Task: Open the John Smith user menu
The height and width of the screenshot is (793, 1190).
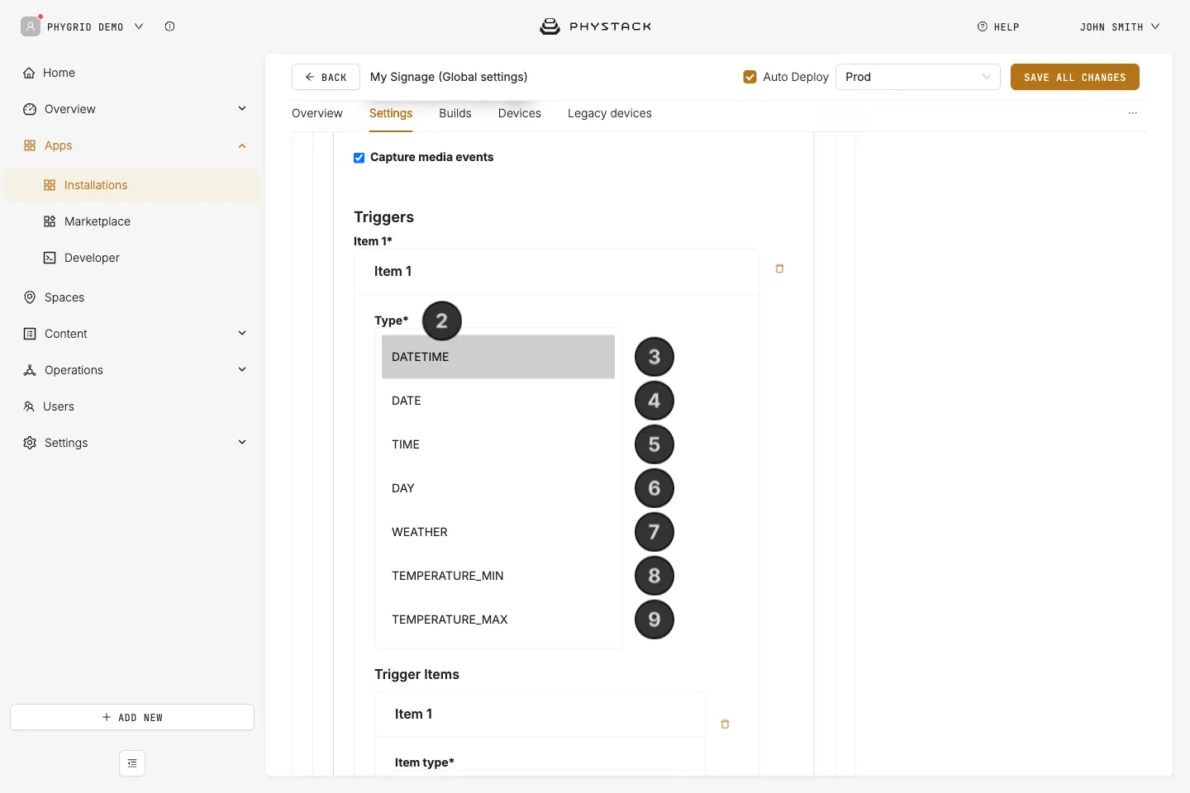Action: click(1120, 26)
